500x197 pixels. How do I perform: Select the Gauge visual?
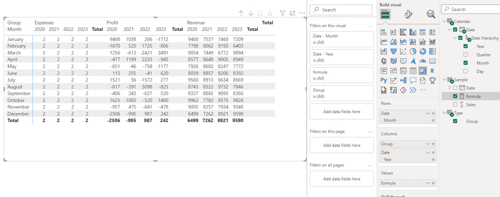click(x=423, y=61)
